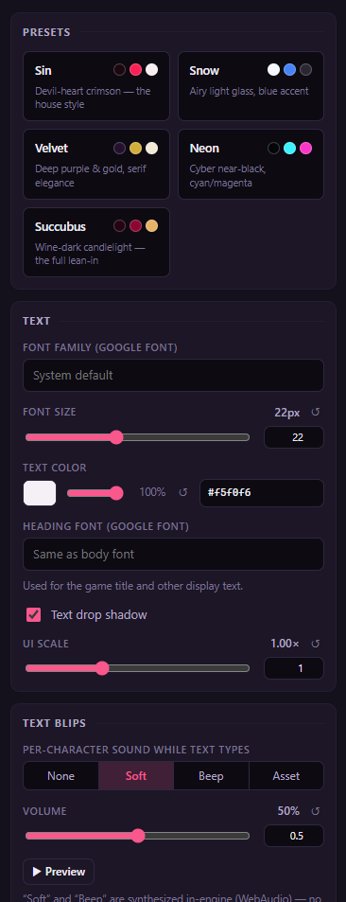The height and width of the screenshot is (902, 346).
Task: Focus the Heading Font input field
Action: click(173, 555)
